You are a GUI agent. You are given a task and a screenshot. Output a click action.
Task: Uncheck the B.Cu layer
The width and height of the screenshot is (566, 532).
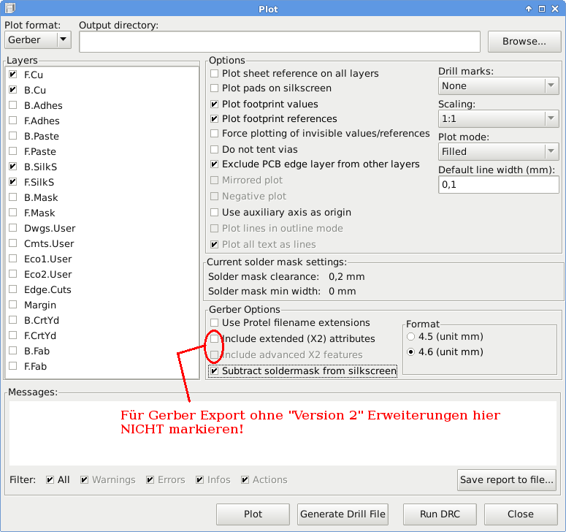pyautogui.click(x=13, y=90)
